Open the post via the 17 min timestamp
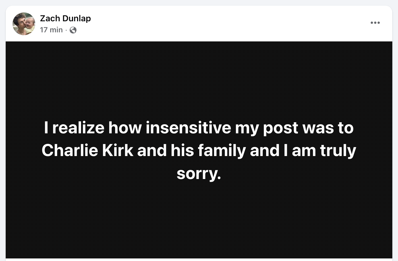Image resolution: width=398 pixels, height=261 pixels. [51, 30]
